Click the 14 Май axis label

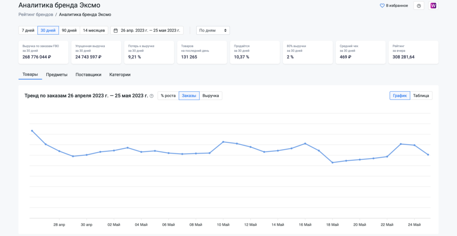[278, 225]
